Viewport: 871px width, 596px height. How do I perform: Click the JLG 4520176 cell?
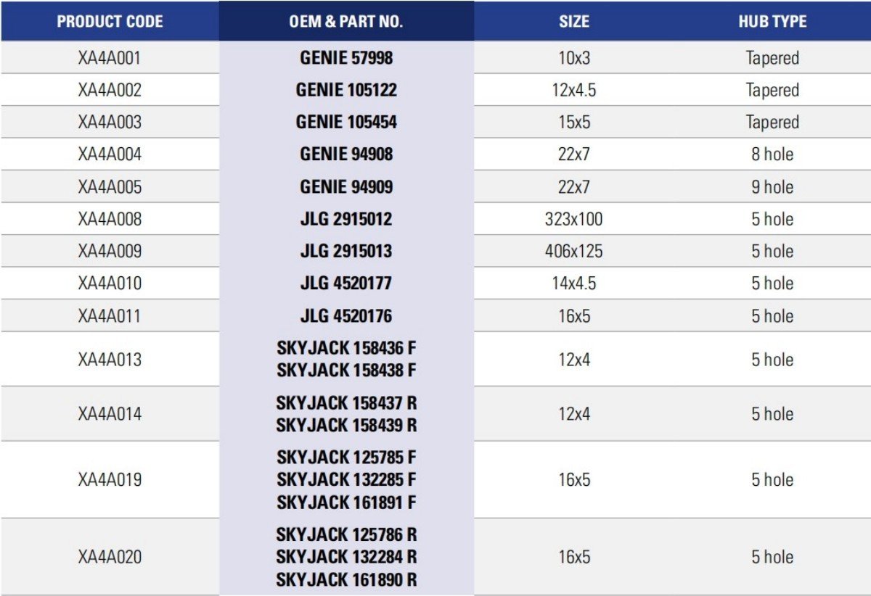[346, 316]
